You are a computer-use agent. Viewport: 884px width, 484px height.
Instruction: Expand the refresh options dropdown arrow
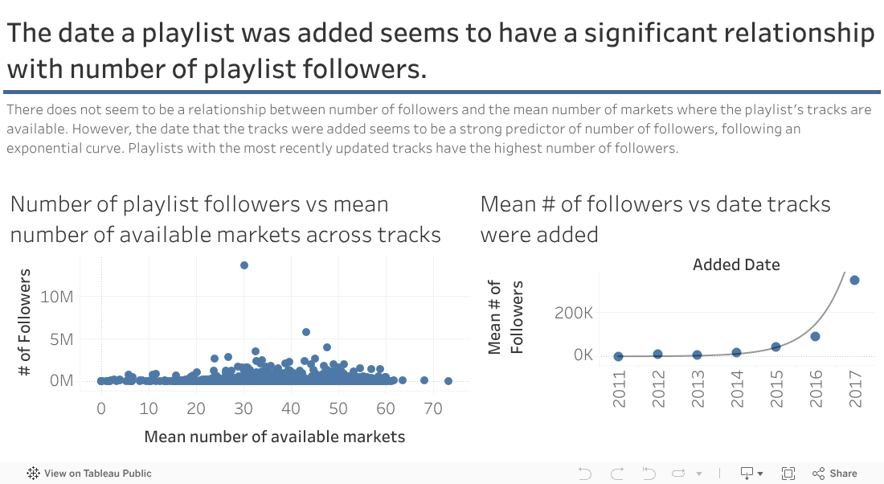tap(699, 474)
